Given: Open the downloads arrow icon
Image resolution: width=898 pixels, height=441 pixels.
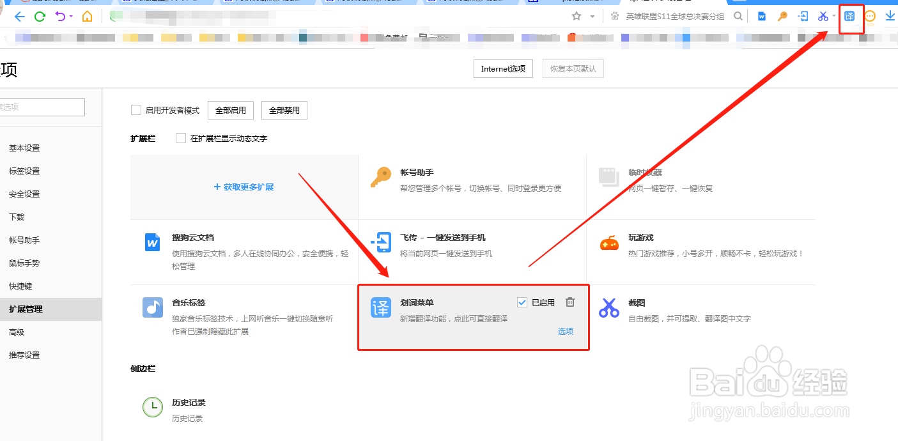Looking at the screenshot, I should pyautogui.click(x=890, y=16).
